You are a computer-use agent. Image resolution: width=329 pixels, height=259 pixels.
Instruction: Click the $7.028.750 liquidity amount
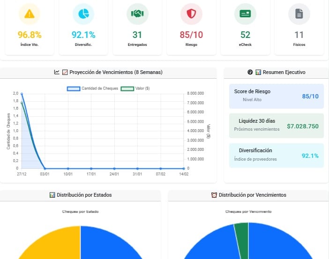click(x=303, y=126)
